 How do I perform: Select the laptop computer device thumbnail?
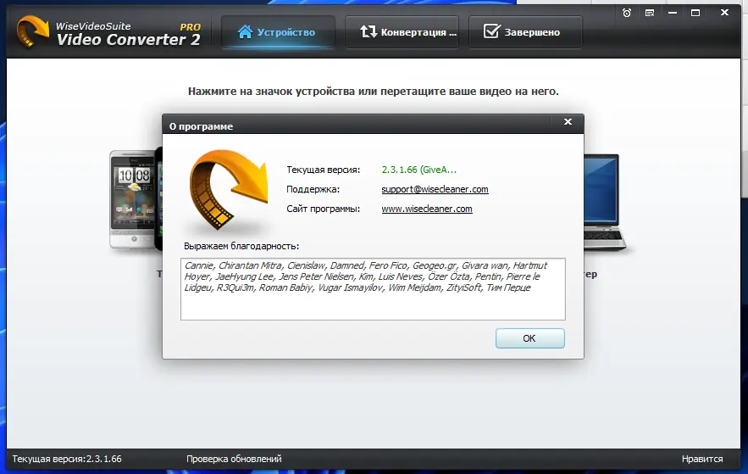[x=605, y=202]
